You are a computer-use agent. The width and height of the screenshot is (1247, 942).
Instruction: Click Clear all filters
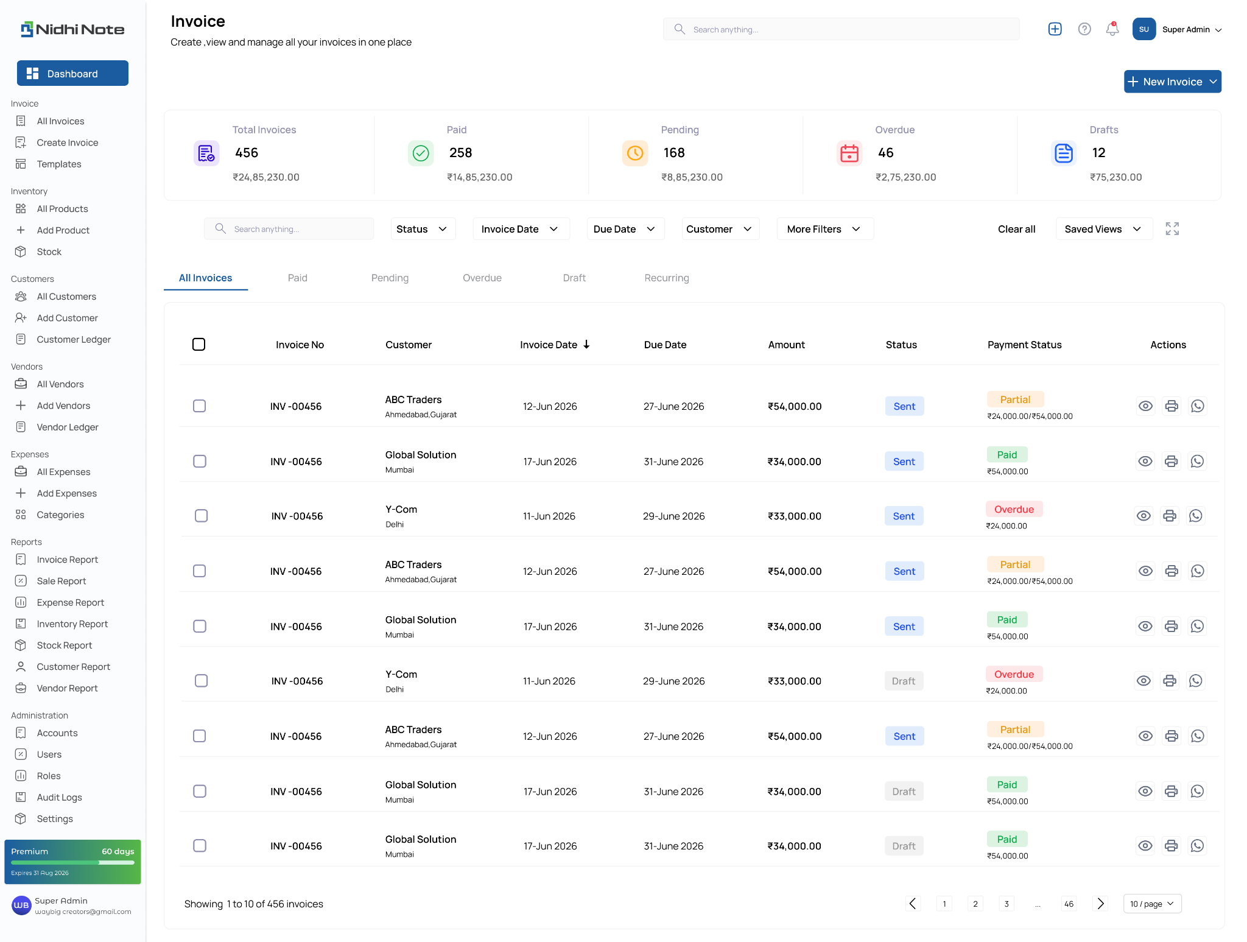(x=1016, y=229)
